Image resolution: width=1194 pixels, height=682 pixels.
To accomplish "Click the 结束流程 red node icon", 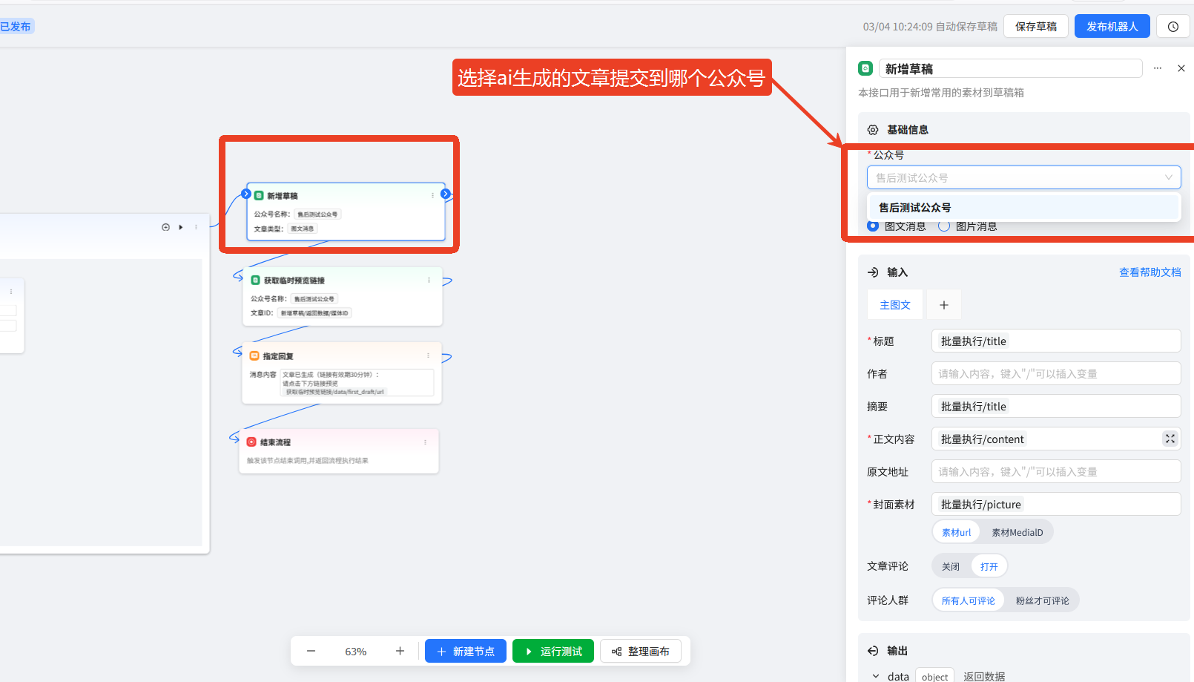I will pos(251,442).
